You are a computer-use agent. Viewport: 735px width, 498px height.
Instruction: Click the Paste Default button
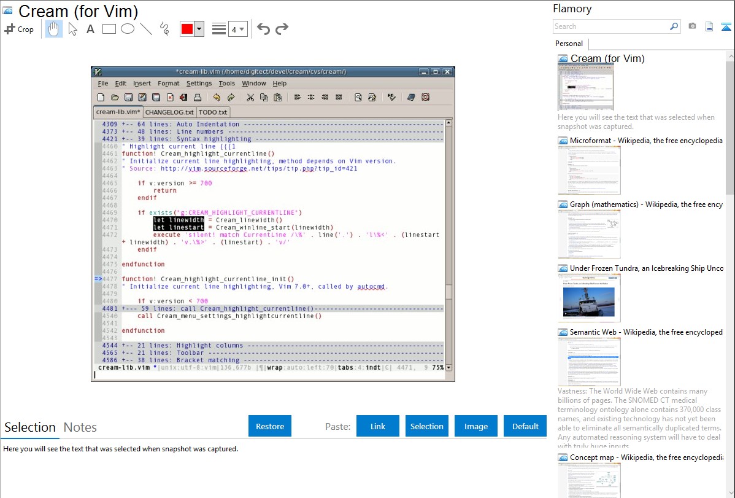click(525, 426)
